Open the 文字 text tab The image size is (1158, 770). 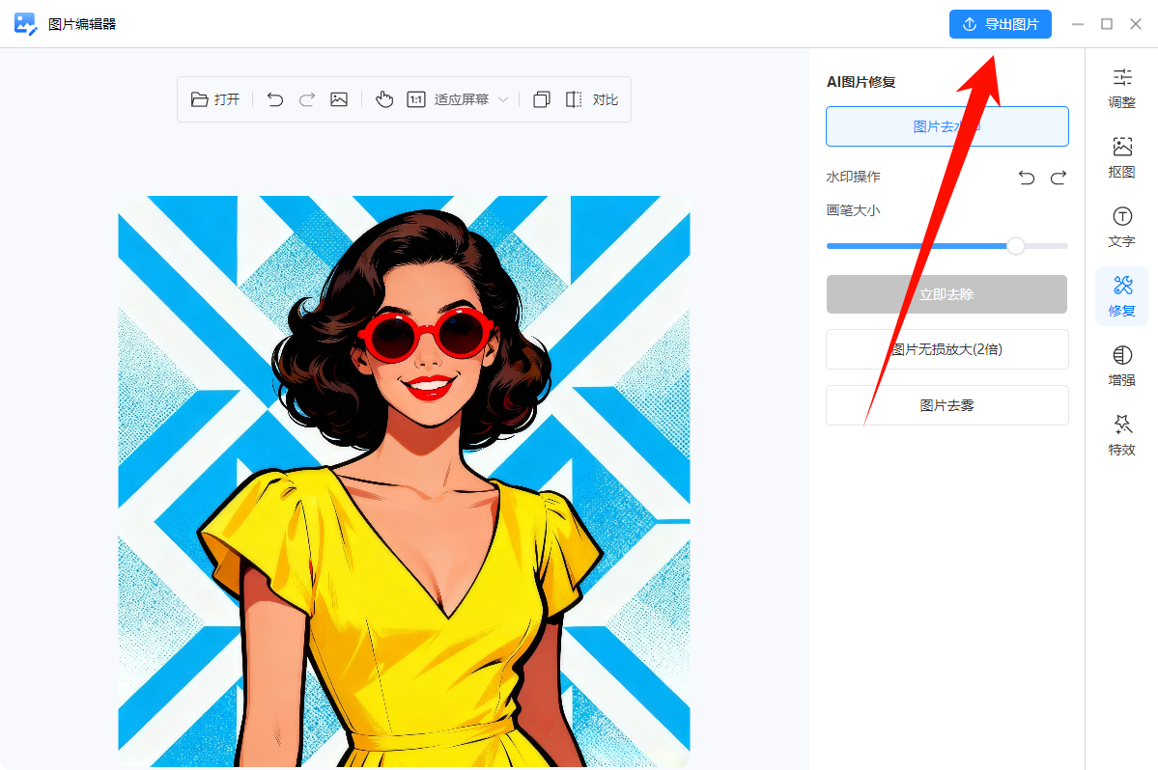click(1121, 227)
